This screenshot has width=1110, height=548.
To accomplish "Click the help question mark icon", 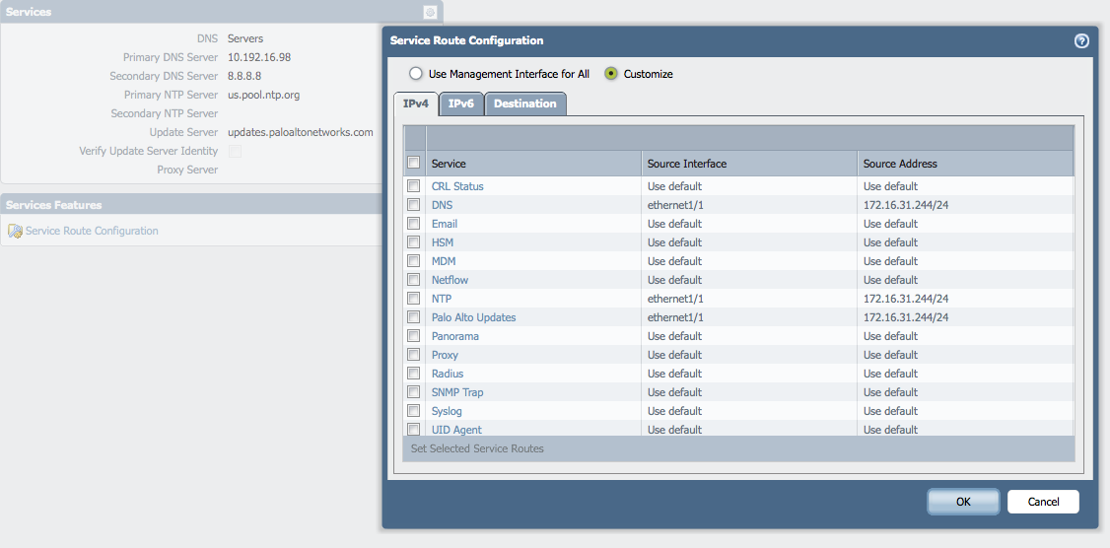I will click(1081, 40).
